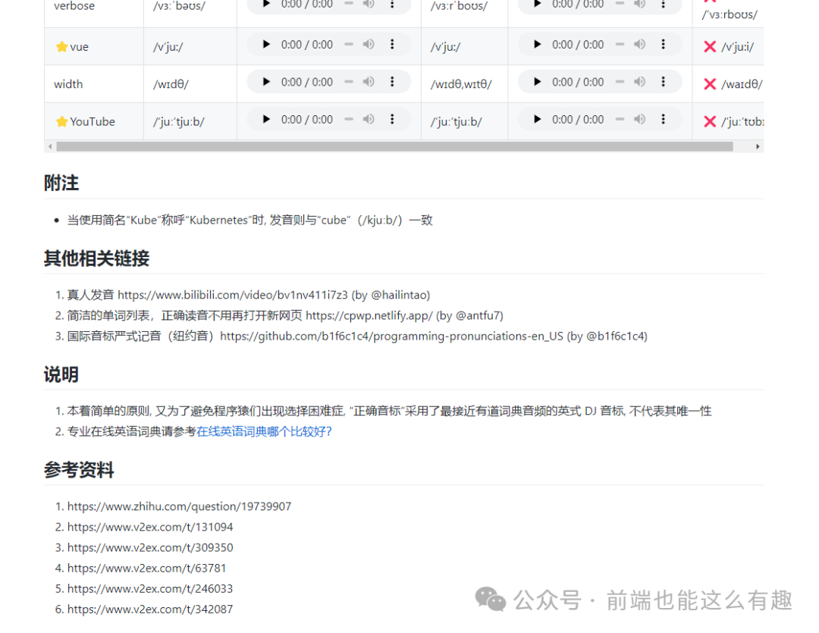Click the cpwp.netlify.app URL text
The height and width of the screenshot is (633, 819).
click(x=369, y=315)
